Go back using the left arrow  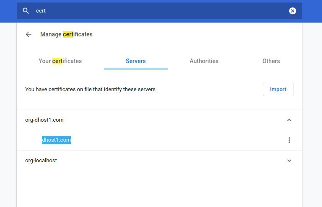click(x=29, y=34)
